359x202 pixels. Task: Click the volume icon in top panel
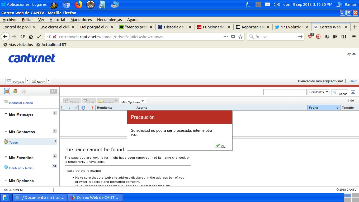(x=277, y=4)
